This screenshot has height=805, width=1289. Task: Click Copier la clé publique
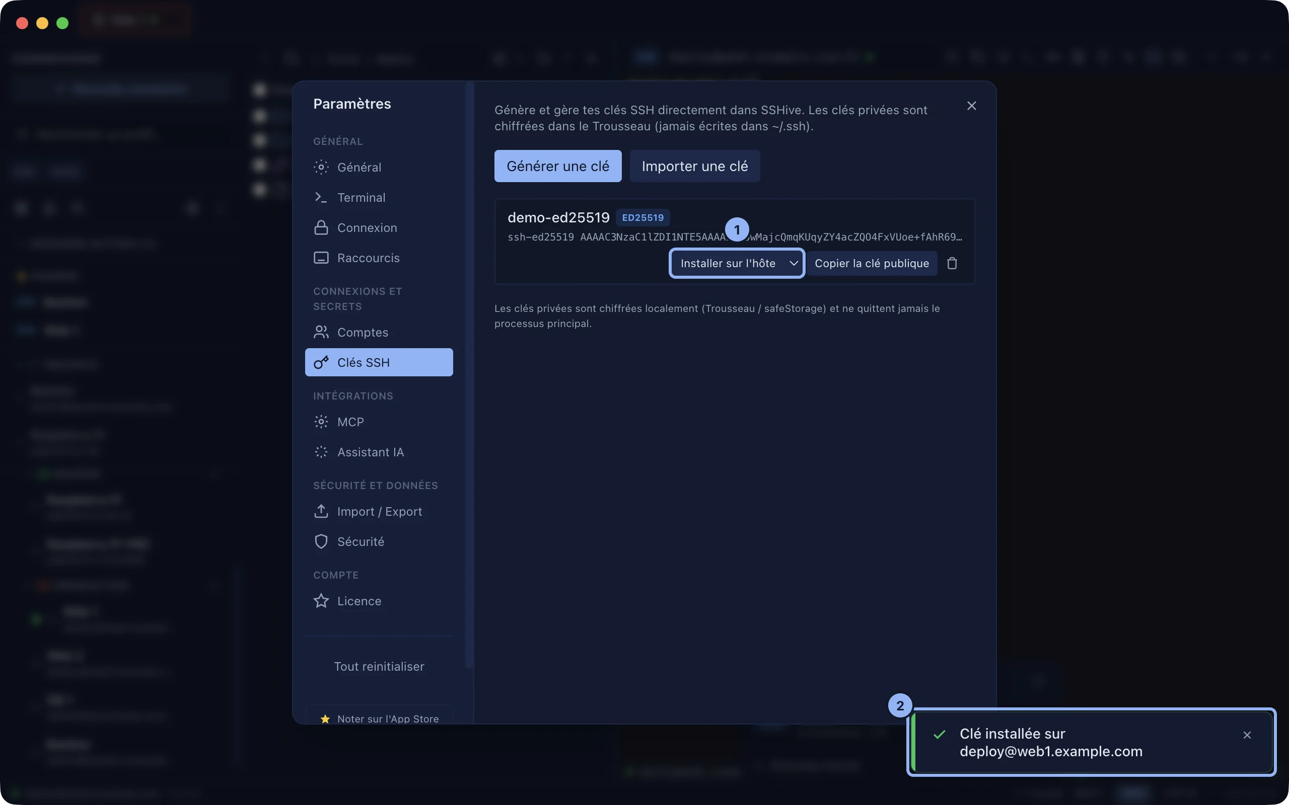(x=872, y=263)
